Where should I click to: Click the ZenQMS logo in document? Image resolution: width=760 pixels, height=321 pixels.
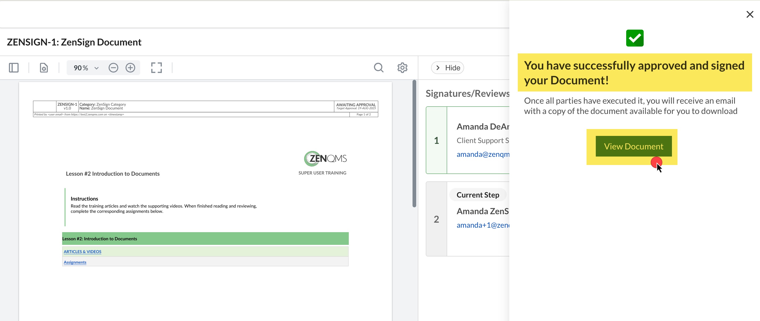[x=325, y=159]
